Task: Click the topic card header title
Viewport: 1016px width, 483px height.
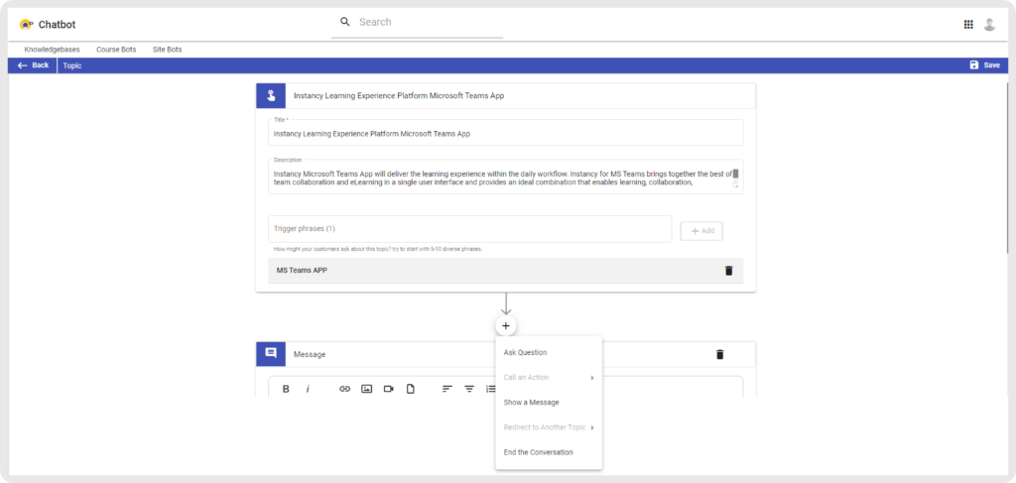Action: click(399, 96)
